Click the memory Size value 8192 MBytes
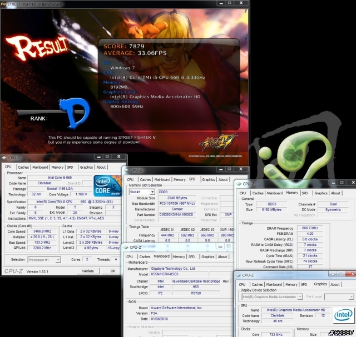 [x=271, y=210]
